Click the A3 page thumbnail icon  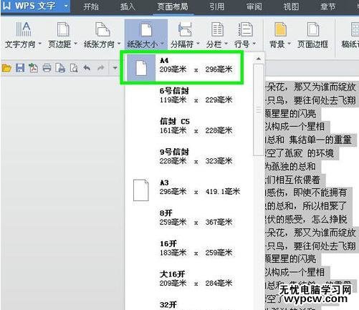point(141,190)
